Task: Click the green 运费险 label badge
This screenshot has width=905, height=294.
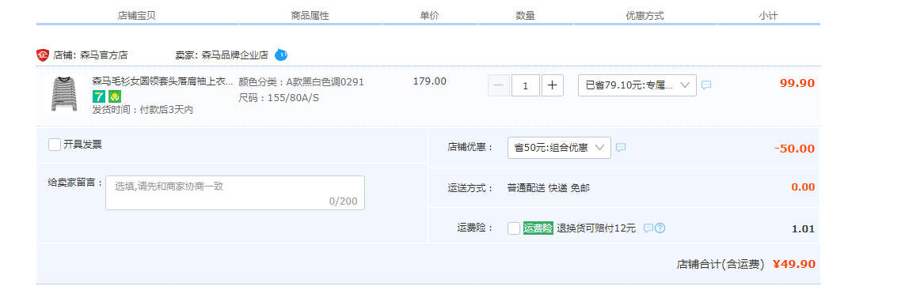Action: coord(538,228)
